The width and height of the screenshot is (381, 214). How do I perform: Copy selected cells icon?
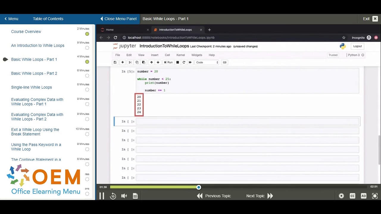tap(137, 62)
